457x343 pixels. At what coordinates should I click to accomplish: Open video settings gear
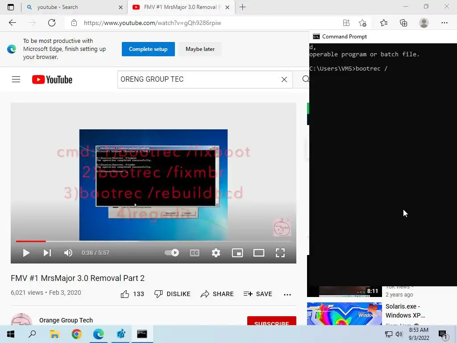(216, 253)
